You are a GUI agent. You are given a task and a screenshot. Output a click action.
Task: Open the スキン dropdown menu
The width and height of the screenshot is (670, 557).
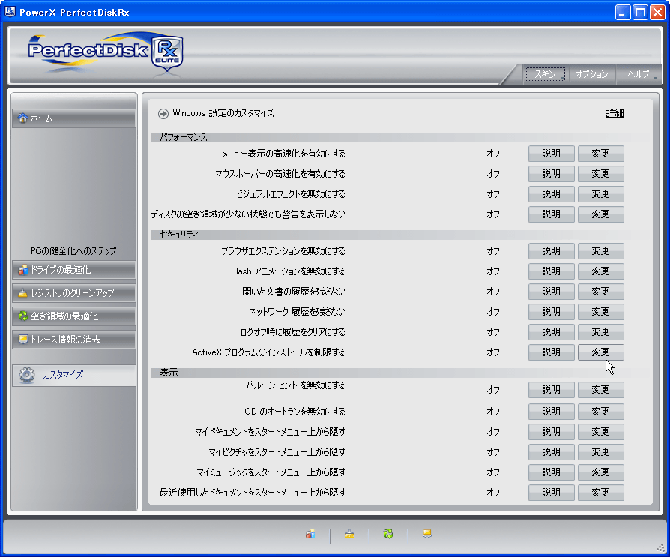click(x=546, y=74)
